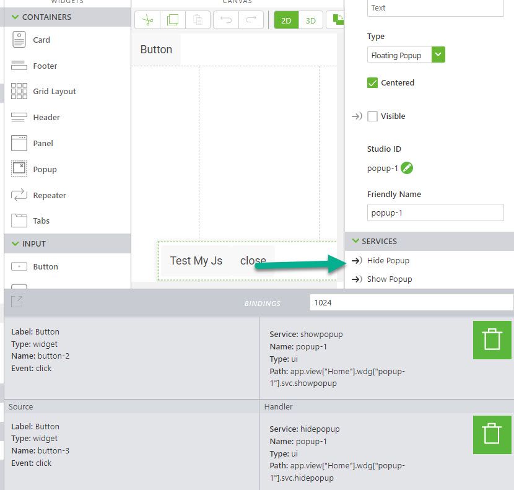Delete the showpopup binding with trash icon
Viewport: 514px width, 490px height.
492,340
